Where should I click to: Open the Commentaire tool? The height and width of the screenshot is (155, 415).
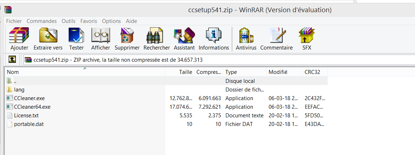click(x=277, y=39)
